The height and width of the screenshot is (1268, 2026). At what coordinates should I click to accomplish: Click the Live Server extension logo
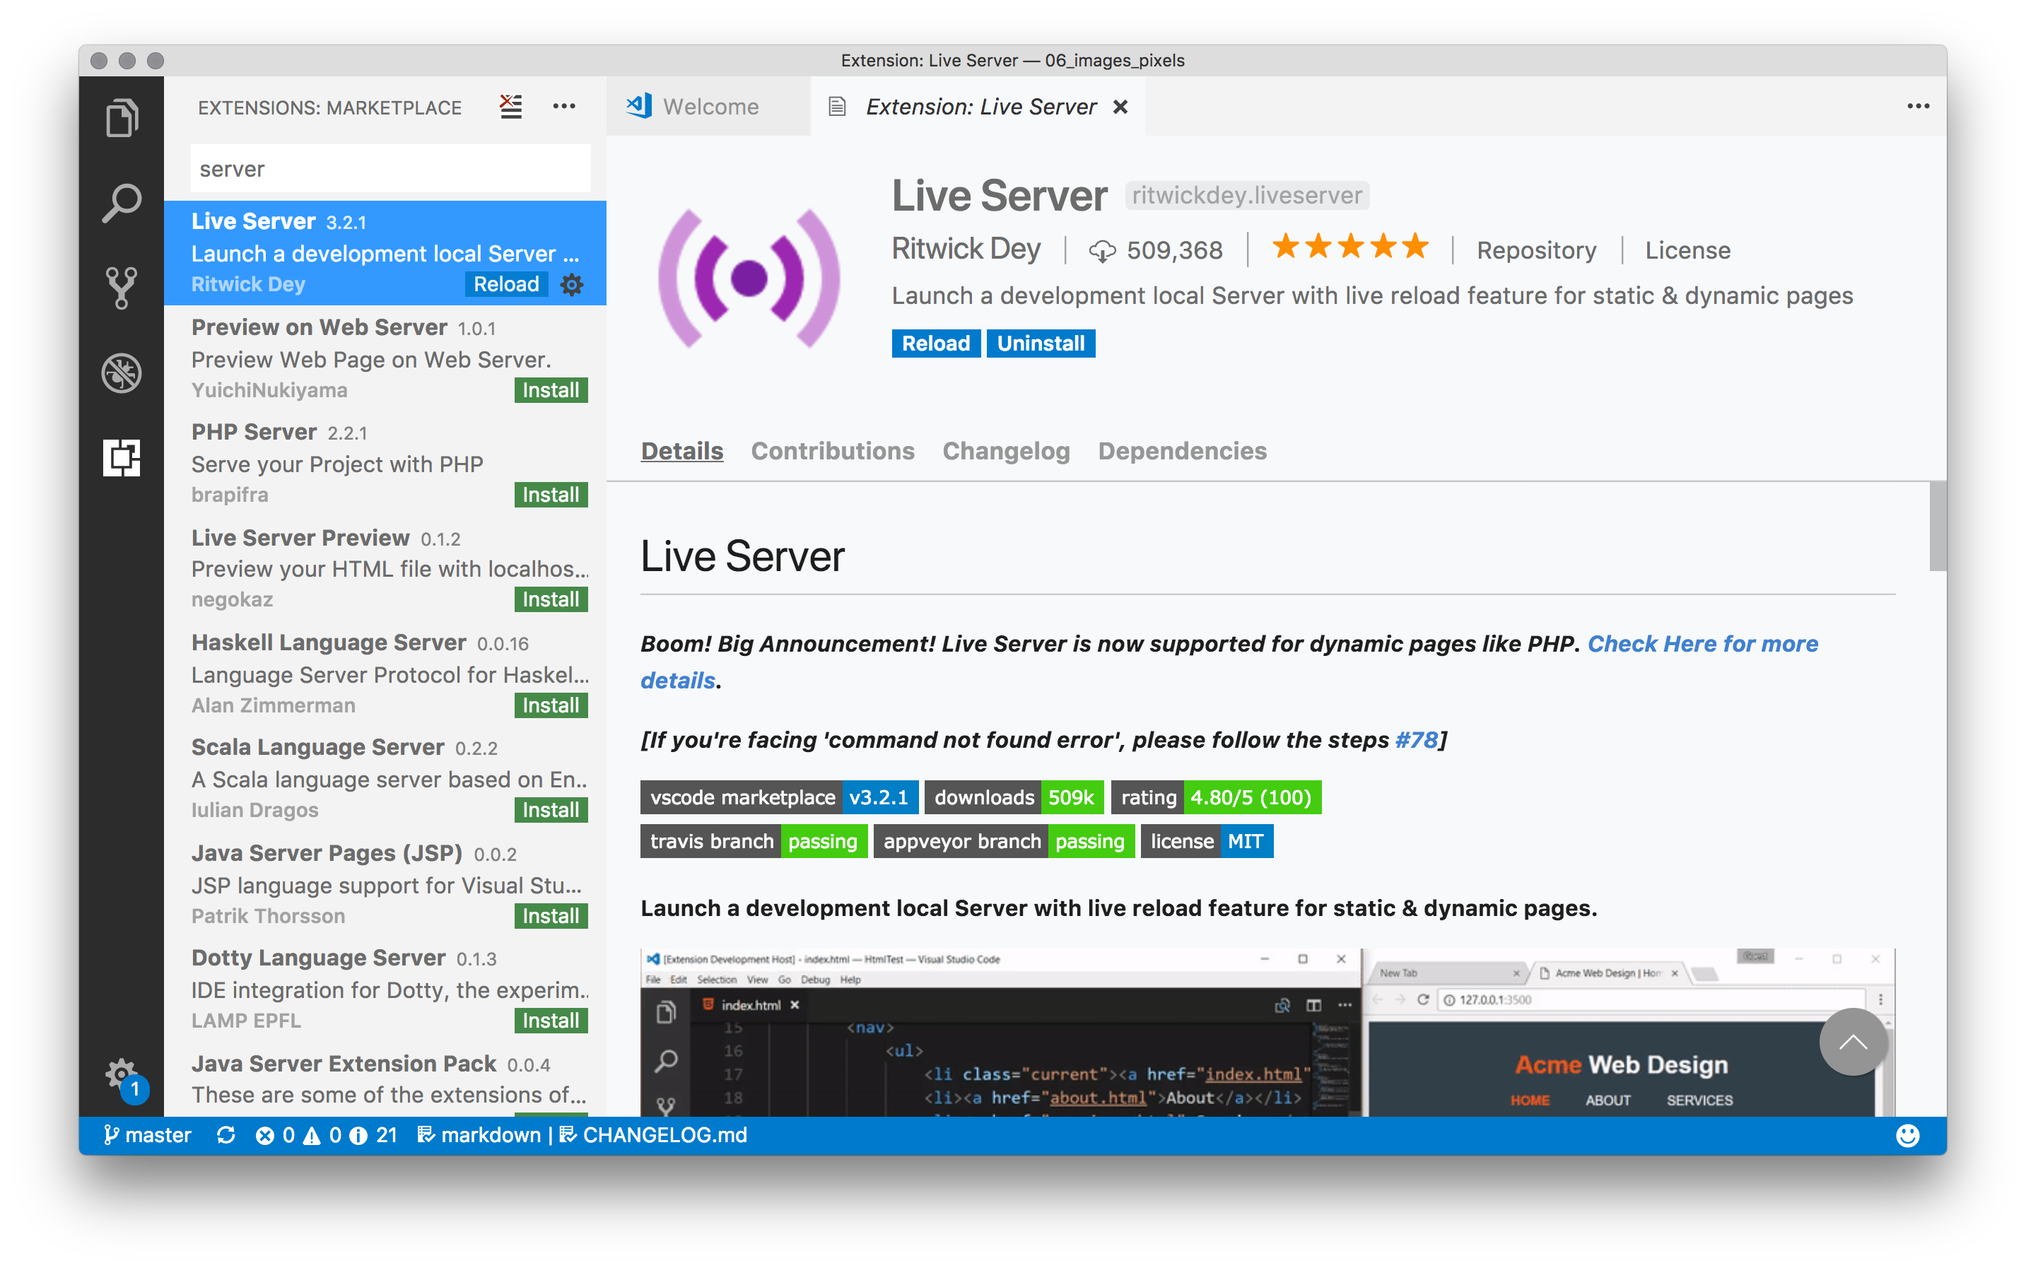[x=749, y=278]
